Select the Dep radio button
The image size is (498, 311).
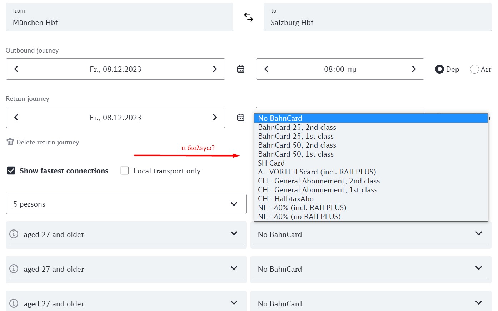click(x=439, y=69)
